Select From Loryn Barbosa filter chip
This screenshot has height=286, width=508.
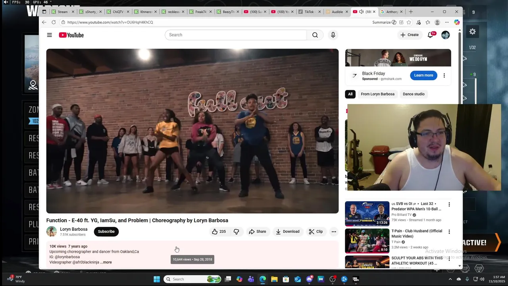click(x=377, y=94)
